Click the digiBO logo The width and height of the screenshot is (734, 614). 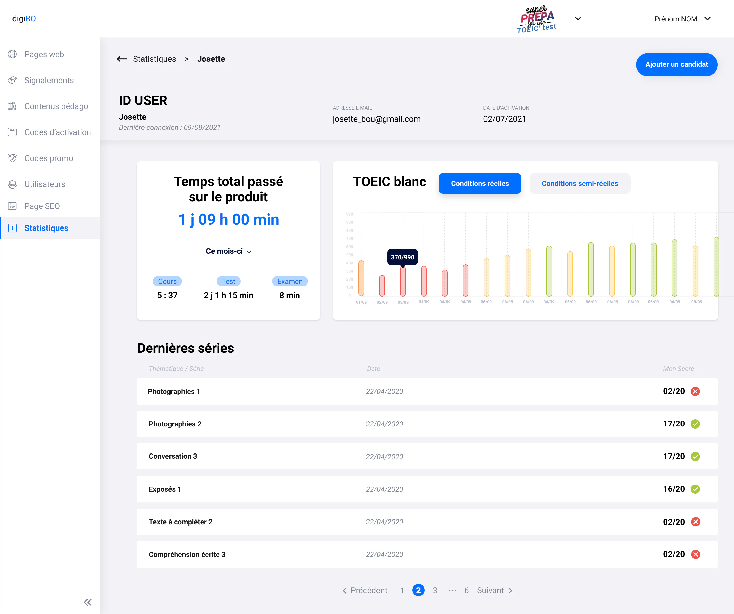24,19
